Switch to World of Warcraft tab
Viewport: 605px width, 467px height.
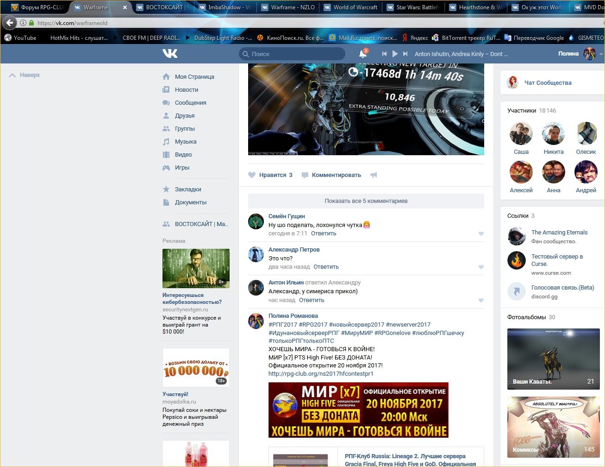click(350, 7)
